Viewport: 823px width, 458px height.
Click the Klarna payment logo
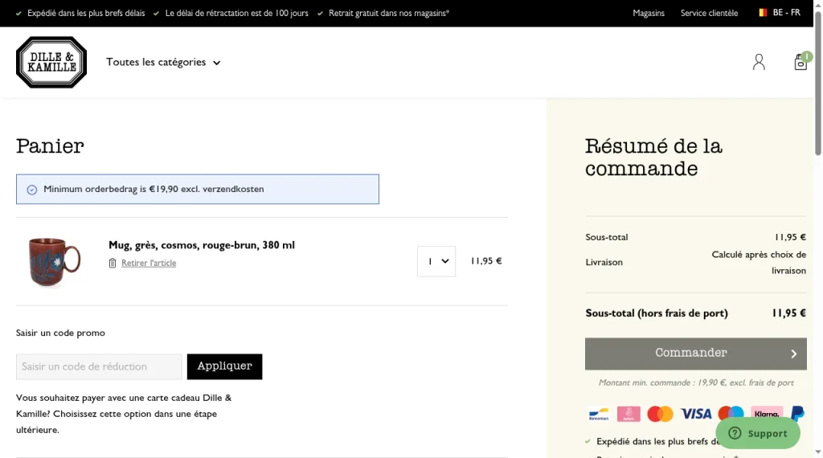[766, 412]
